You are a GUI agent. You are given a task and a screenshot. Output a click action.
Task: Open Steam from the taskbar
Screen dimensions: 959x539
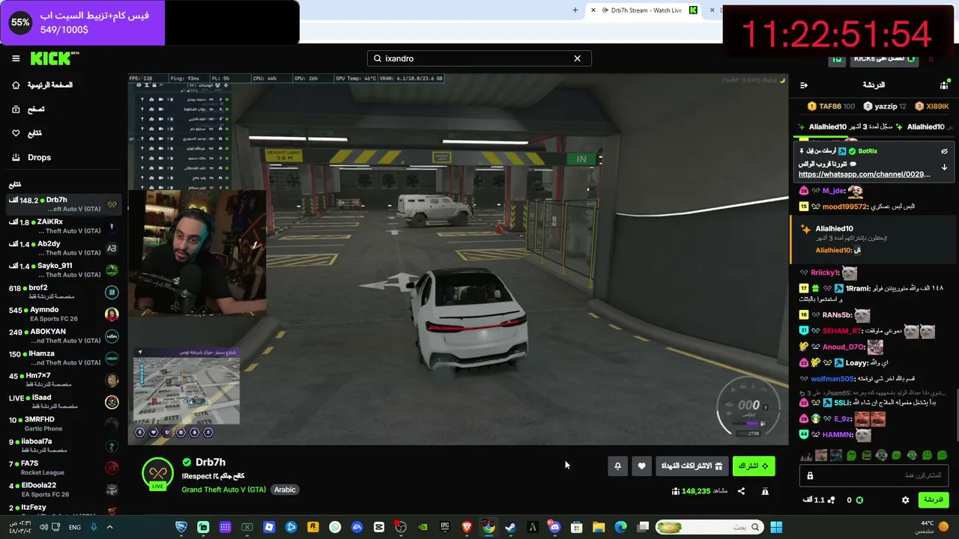click(x=510, y=527)
